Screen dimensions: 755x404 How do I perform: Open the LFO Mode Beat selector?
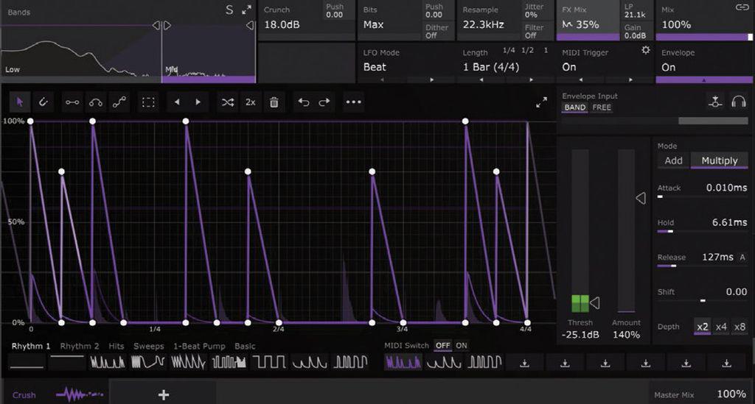click(375, 67)
